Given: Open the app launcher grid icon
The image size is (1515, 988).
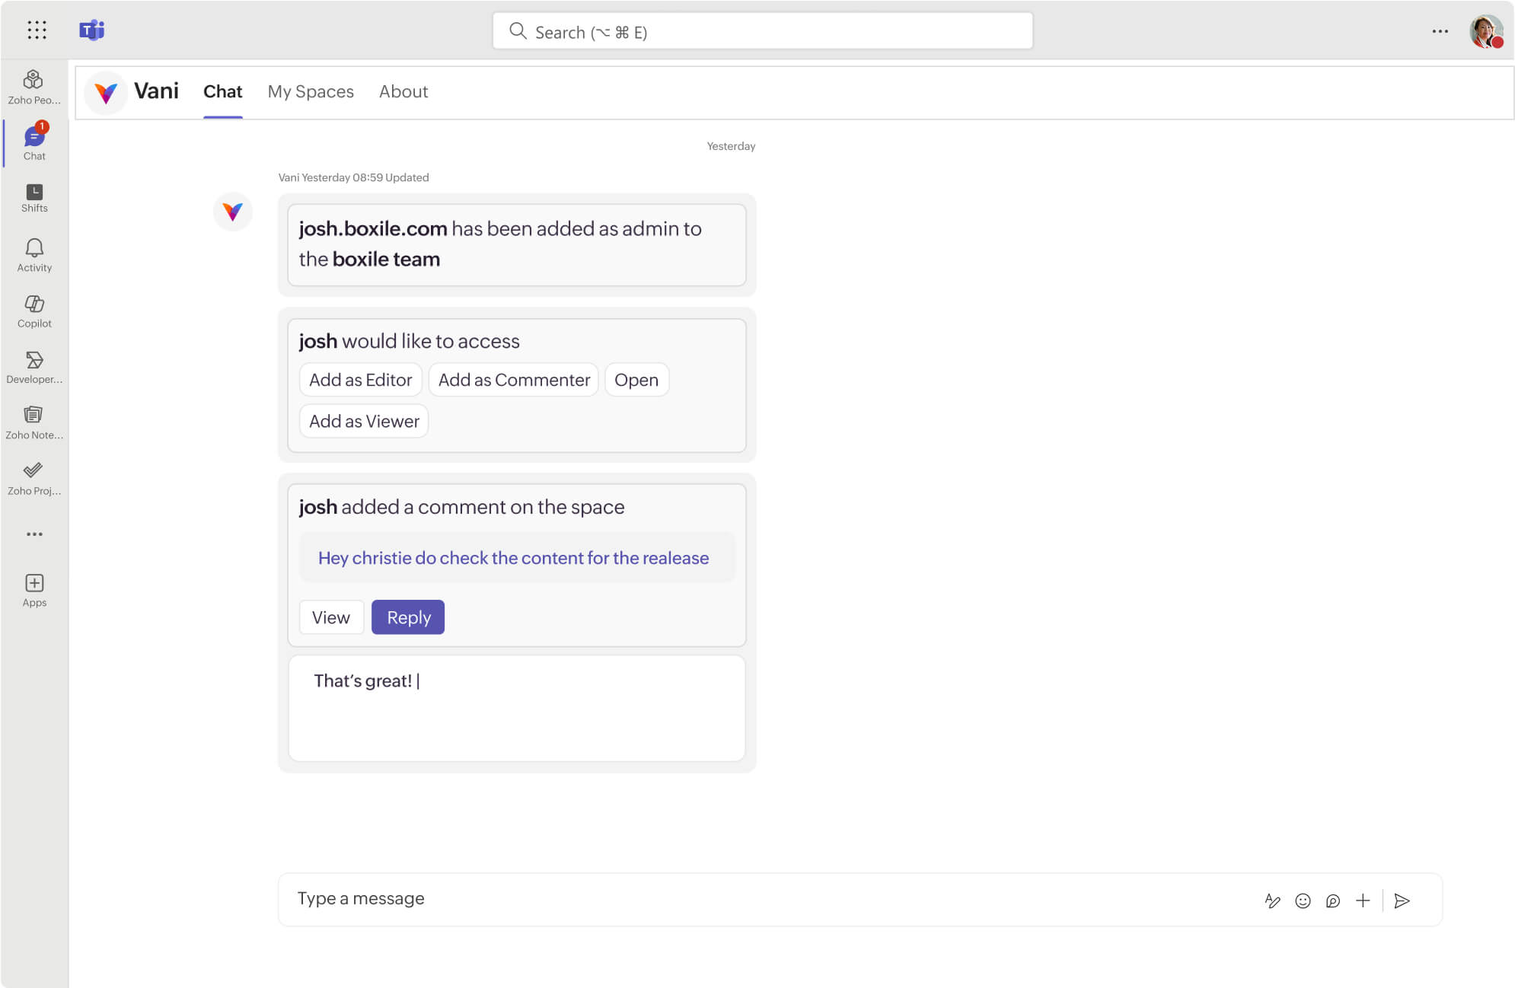Looking at the screenshot, I should pyautogui.click(x=37, y=30).
